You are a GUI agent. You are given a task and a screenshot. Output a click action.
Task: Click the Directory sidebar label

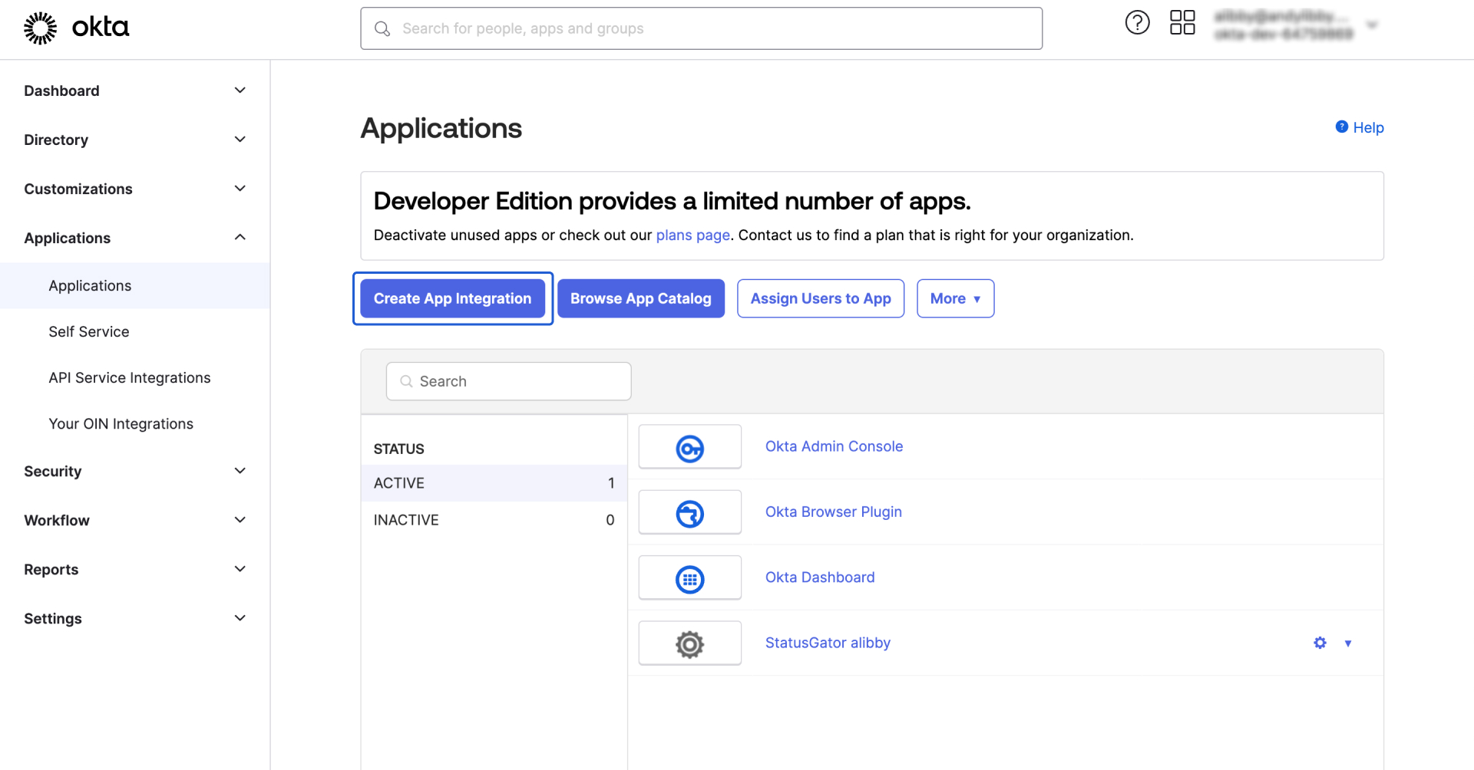point(56,140)
